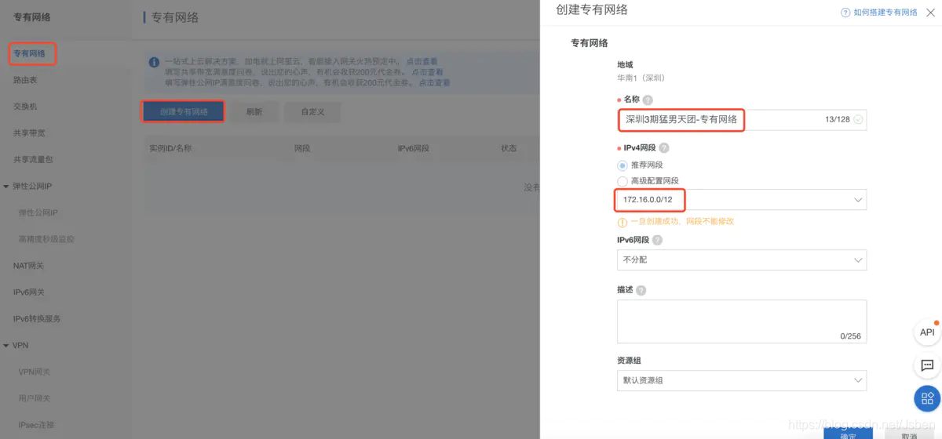Click the help icon beside 描述 label
The width and height of the screenshot is (942, 439).
coord(641,290)
